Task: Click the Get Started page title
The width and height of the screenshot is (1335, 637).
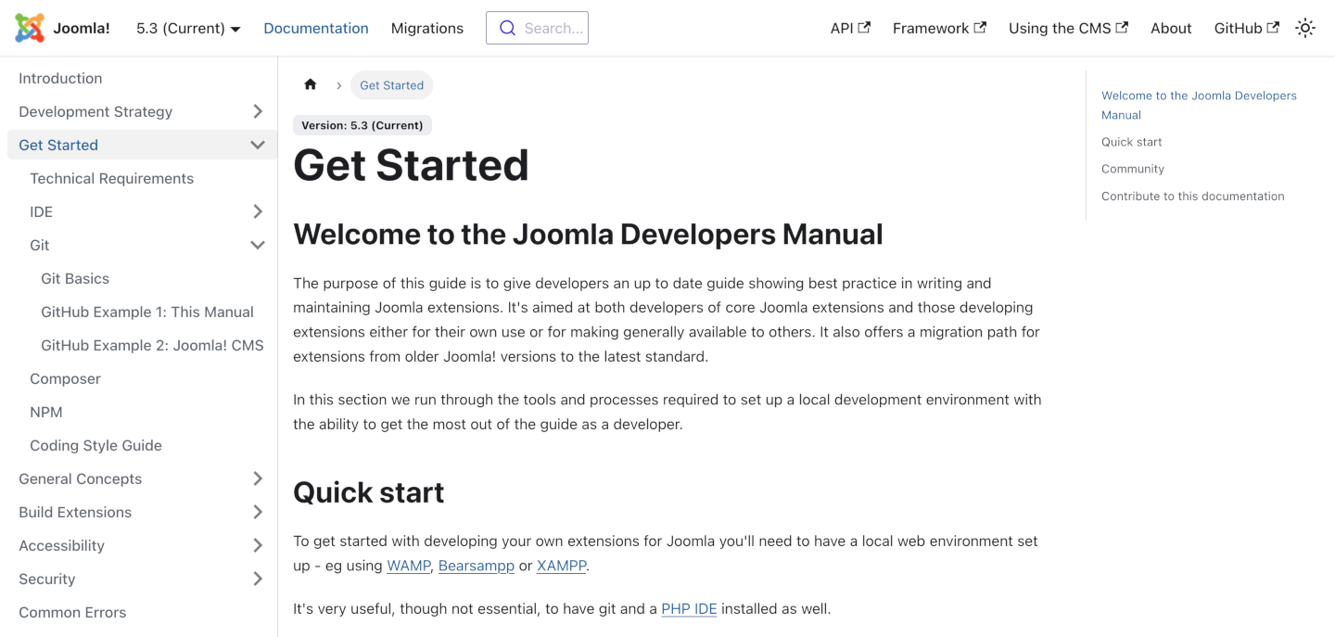Action: coord(411,165)
